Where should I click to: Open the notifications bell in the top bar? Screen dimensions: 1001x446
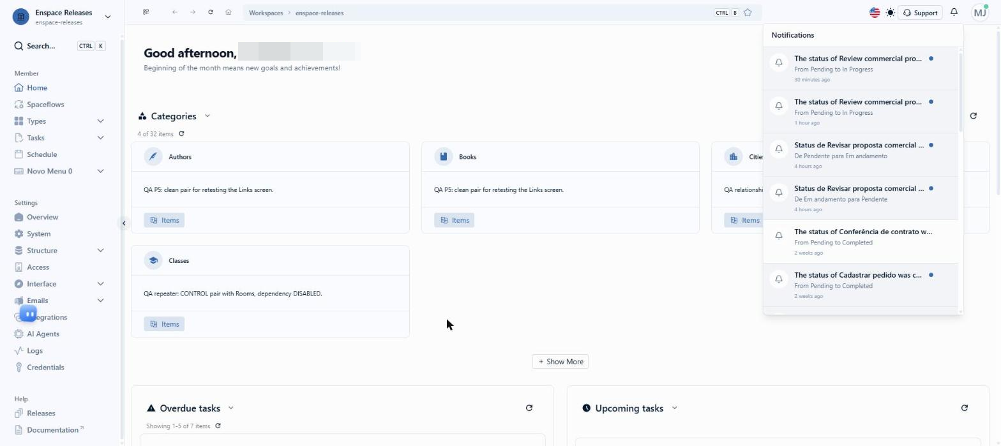click(x=954, y=12)
